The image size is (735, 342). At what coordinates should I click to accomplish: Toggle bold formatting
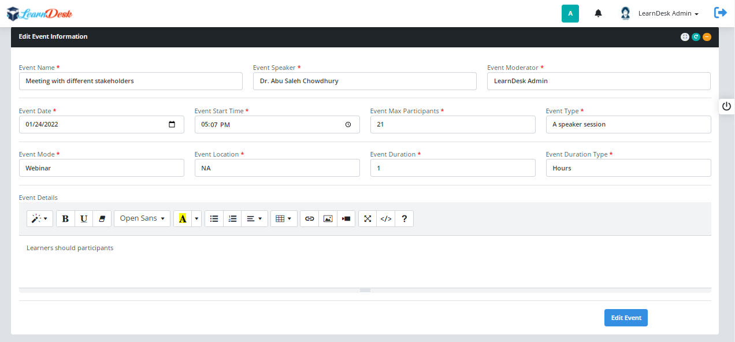pos(65,218)
